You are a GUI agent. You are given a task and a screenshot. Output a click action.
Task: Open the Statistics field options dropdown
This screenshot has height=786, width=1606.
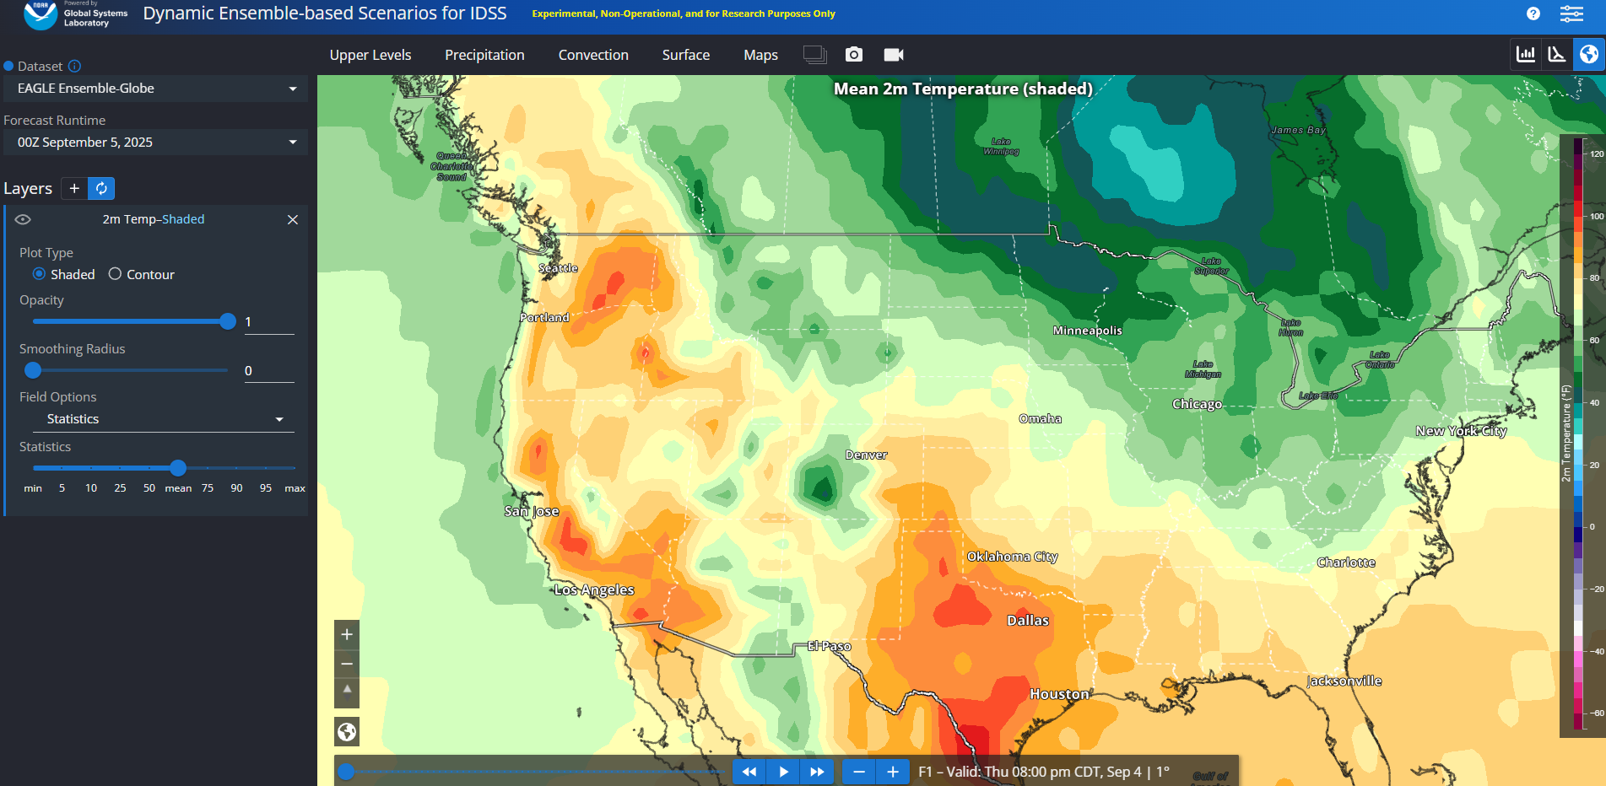165,419
